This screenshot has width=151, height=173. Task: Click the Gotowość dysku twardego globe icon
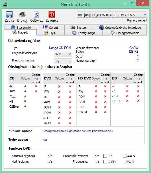[x=101, y=27]
